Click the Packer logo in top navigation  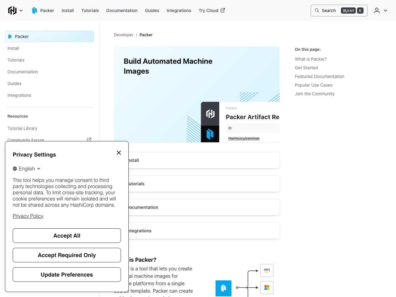(35, 11)
